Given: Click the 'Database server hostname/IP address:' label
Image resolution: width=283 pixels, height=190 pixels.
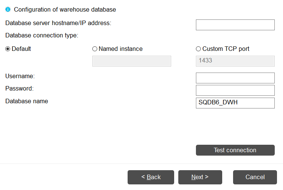Looking at the screenshot, I should click(x=58, y=23).
